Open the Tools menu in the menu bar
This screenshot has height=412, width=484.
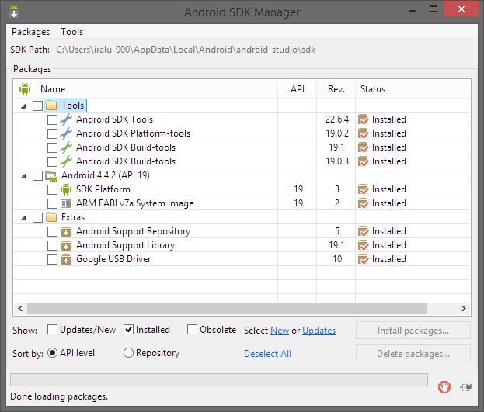coord(72,32)
